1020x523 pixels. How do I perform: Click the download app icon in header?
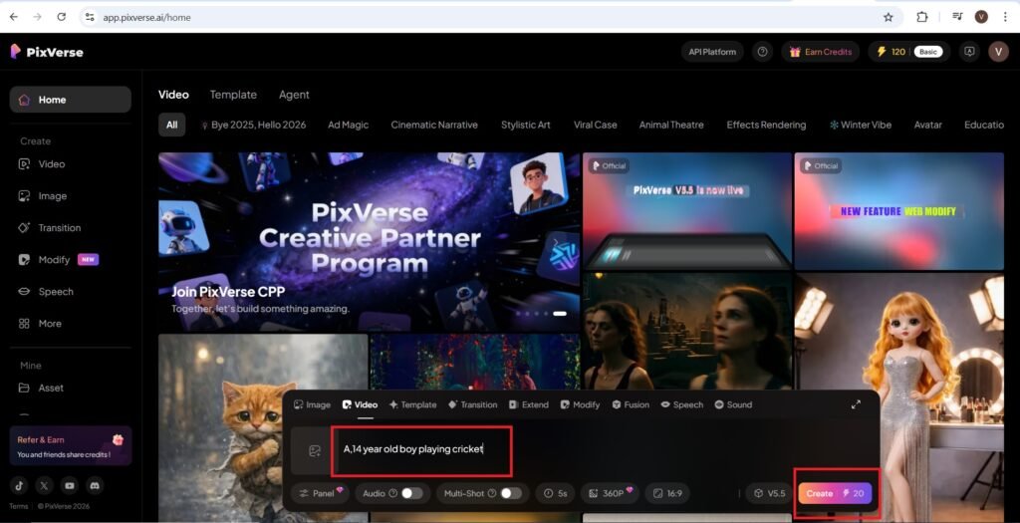tap(969, 52)
